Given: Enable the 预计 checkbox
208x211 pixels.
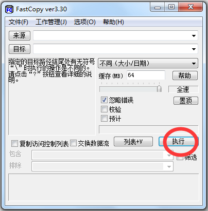Looking at the screenshot, I should 104,119.
